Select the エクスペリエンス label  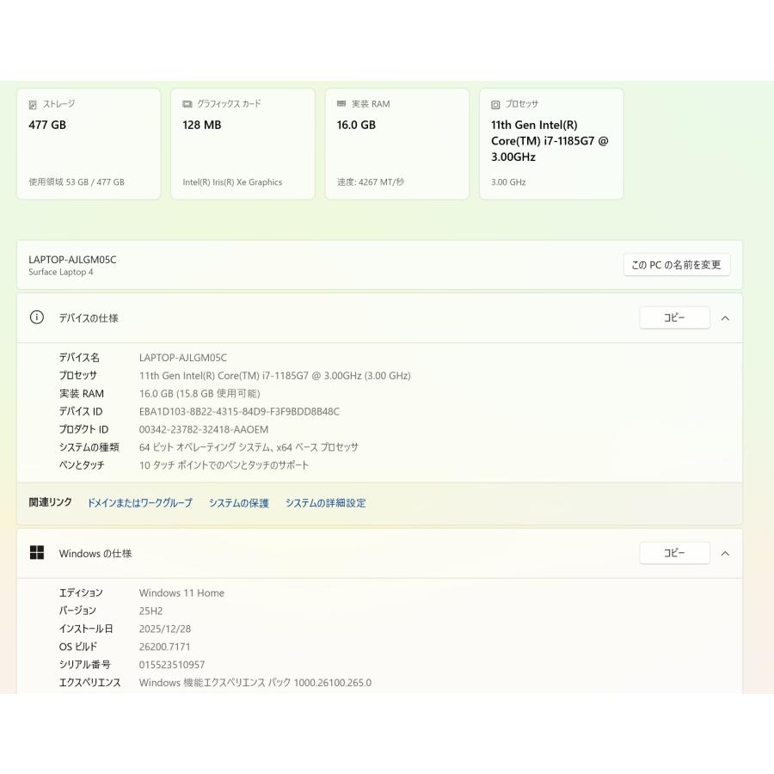coord(89,683)
